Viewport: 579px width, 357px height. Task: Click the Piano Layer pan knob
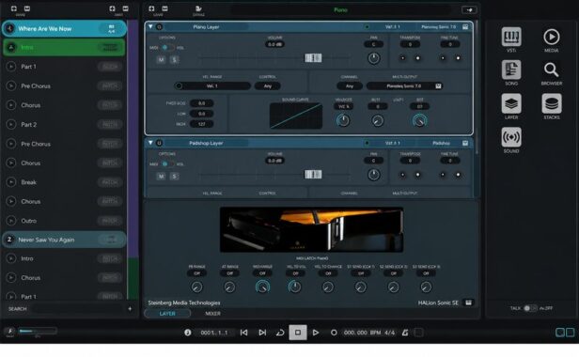[x=374, y=58]
